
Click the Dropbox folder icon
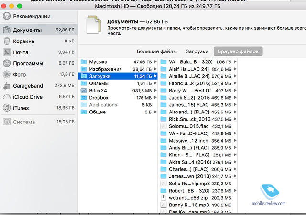coord(84,98)
